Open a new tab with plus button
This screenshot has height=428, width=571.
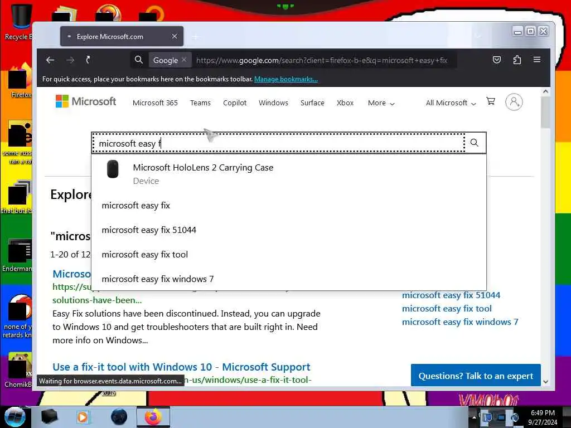coord(196,37)
